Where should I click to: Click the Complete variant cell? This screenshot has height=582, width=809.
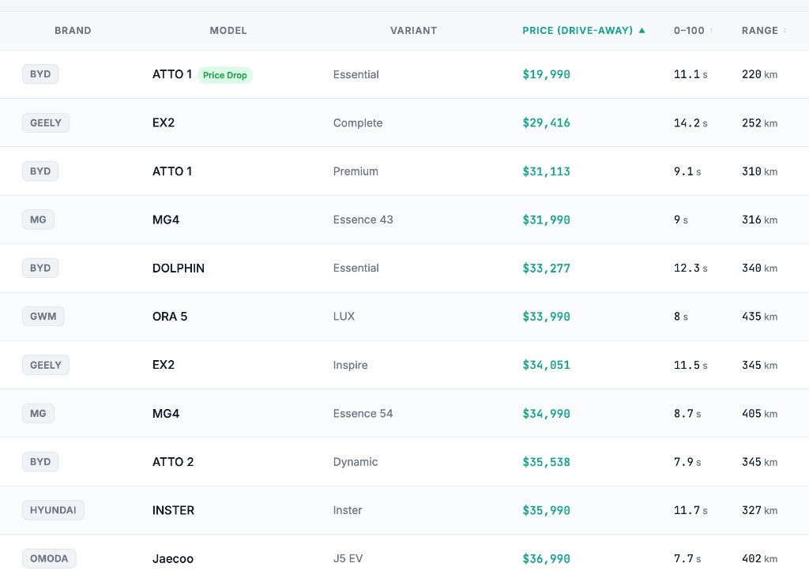pyautogui.click(x=358, y=122)
